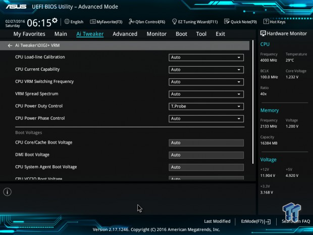Select the CPU Power Phase Control label
This screenshot has height=235, width=313.
click(40, 118)
